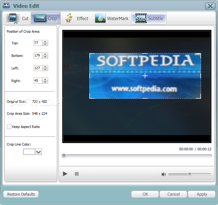Increase the Left crop value
The height and width of the screenshot is (205, 218).
[x=45, y=67]
